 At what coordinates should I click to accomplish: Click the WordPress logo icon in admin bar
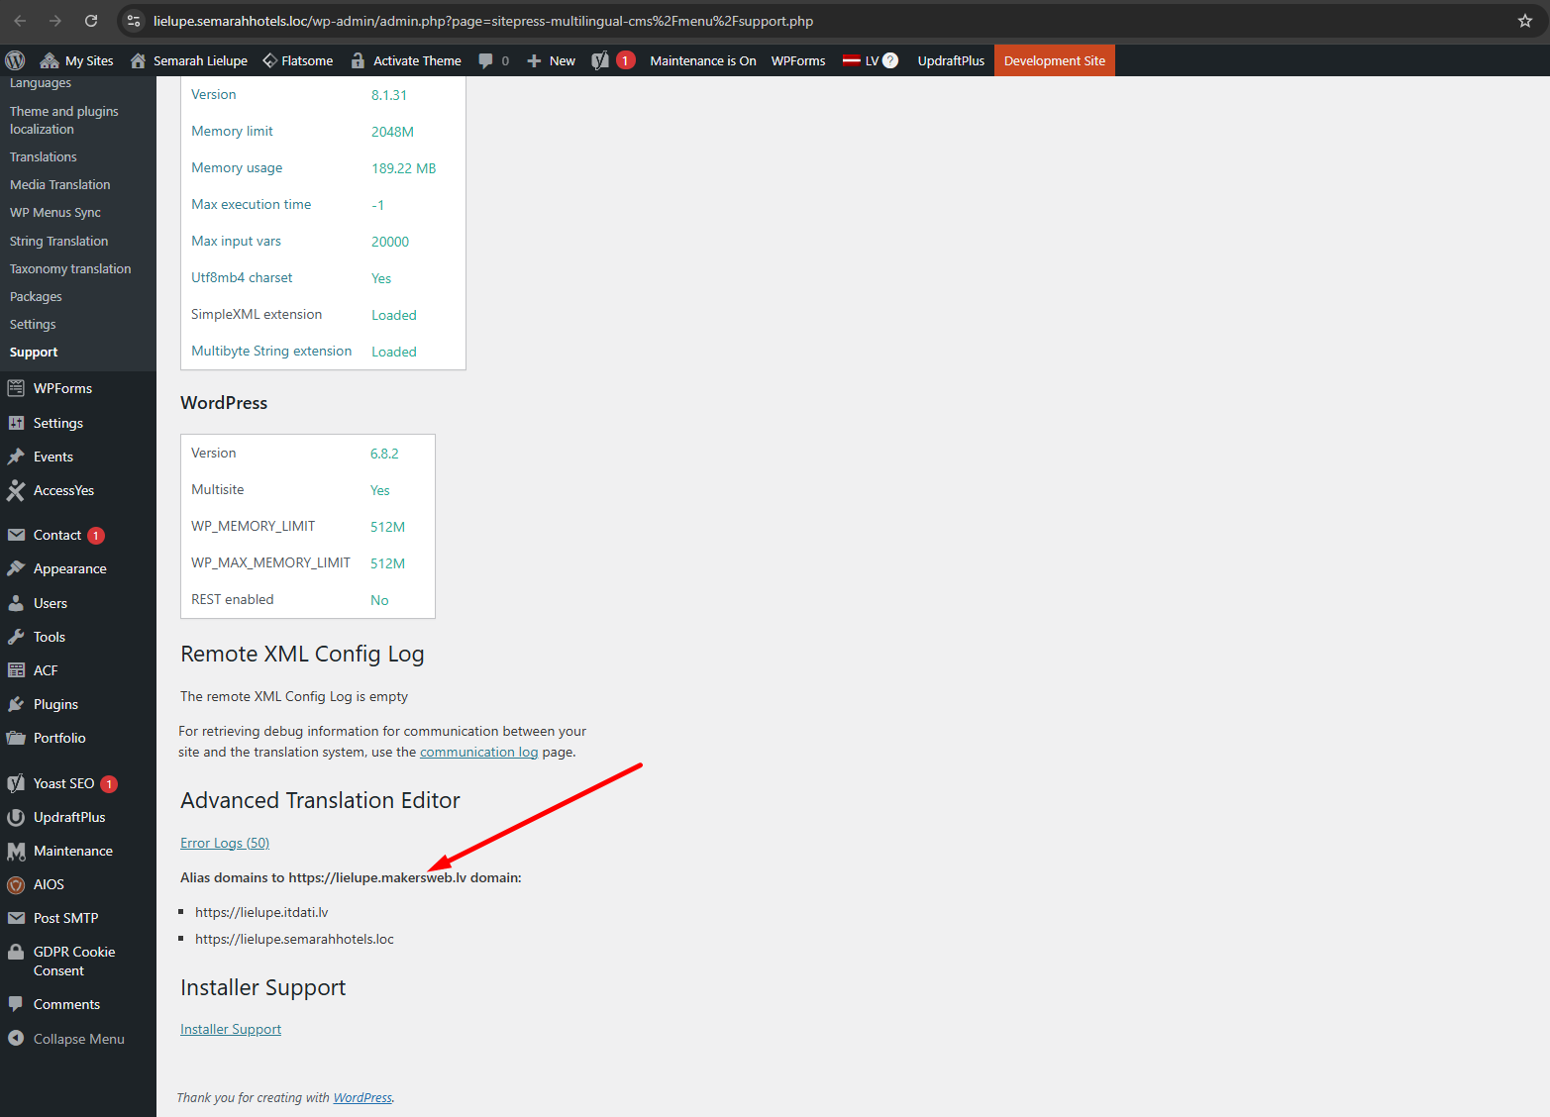point(15,60)
